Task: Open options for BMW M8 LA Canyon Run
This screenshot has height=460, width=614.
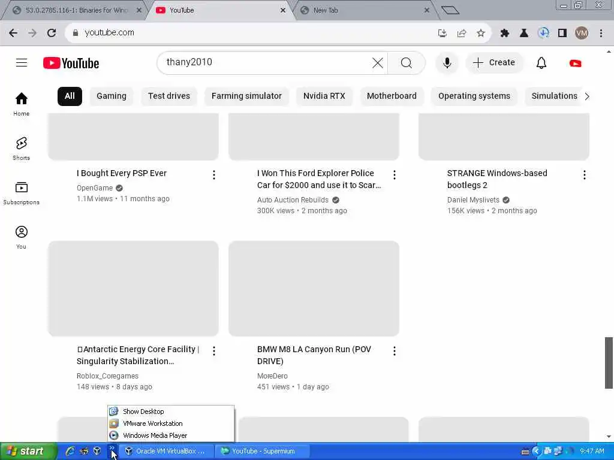Action: coord(395,351)
